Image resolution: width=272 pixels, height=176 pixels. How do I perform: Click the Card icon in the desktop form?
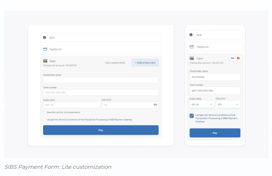pyautogui.click(x=45, y=61)
